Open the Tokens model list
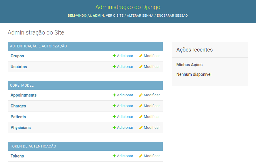The height and width of the screenshot is (168, 256). pyautogui.click(x=17, y=156)
